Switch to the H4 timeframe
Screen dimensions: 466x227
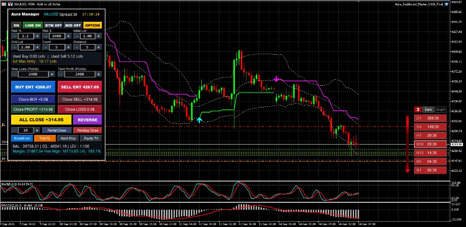pos(431,127)
